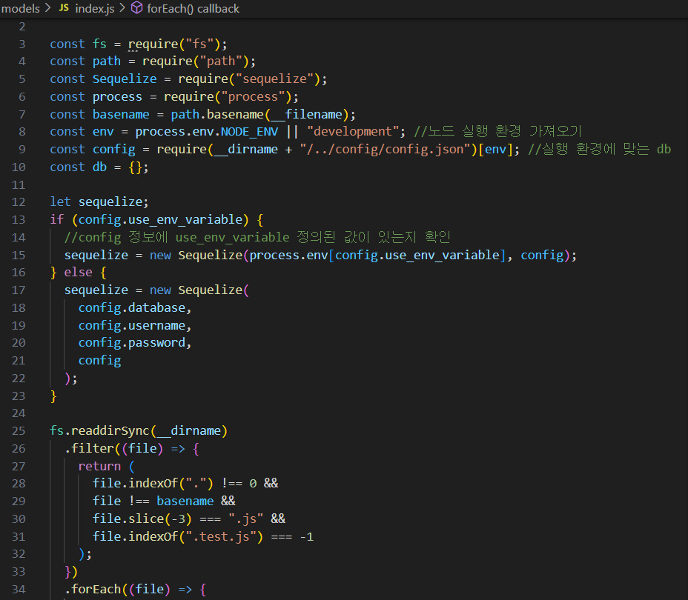Click the JS file icon in breadcrumb

coord(64,8)
